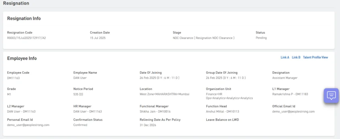Open the chat message floating icon
Screen dimensions: 340x139
click(331, 95)
